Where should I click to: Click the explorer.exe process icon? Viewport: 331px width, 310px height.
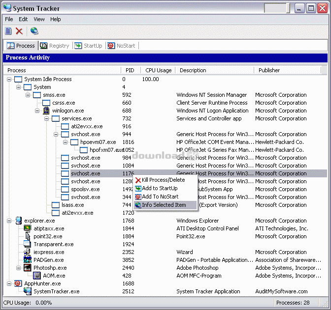[18, 221]
